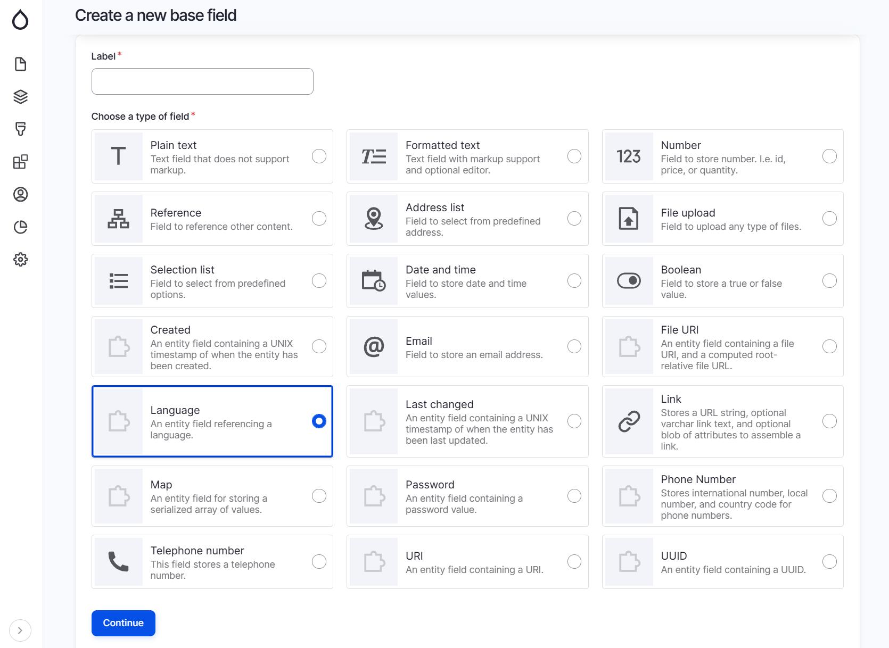Choose the Date and time radio option
This screenshot has width=889, height=648.
pyautogui.click(x=574, y=281)
